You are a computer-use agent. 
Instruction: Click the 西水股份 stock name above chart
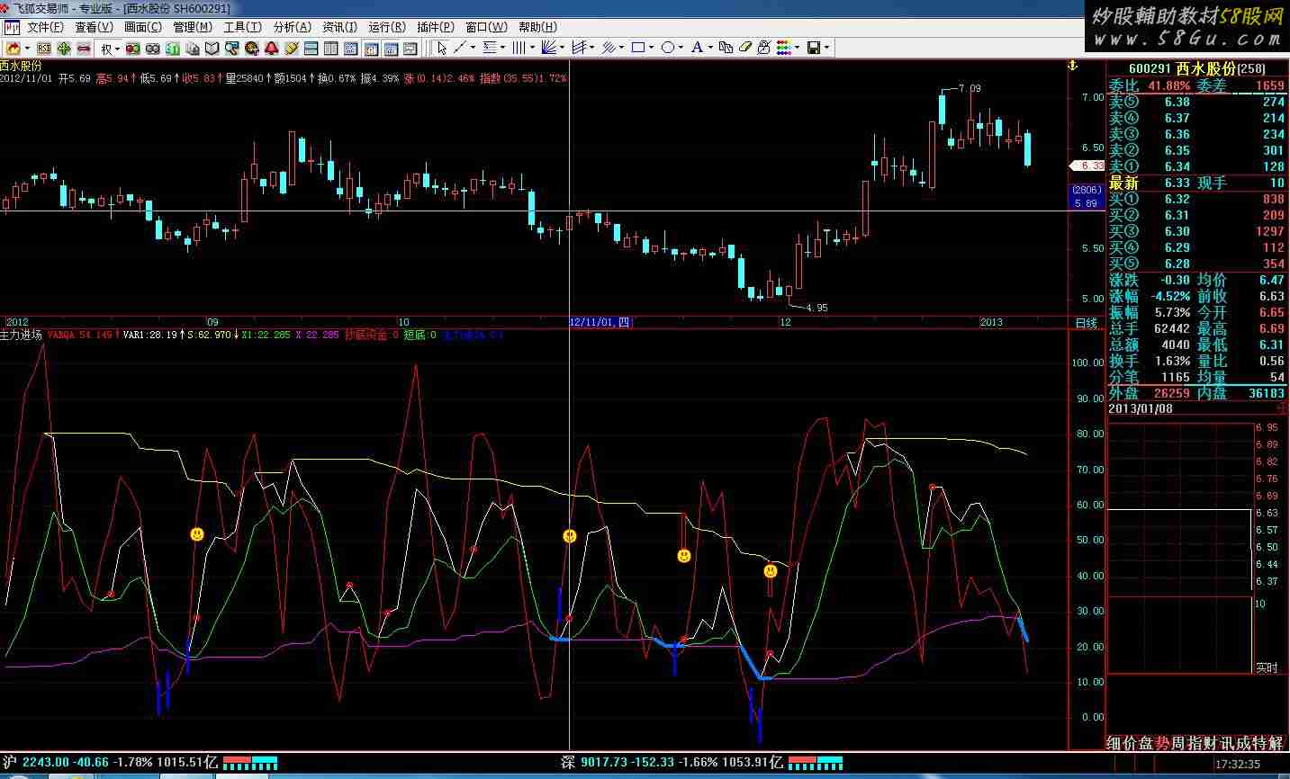click(x=21, y=66)
